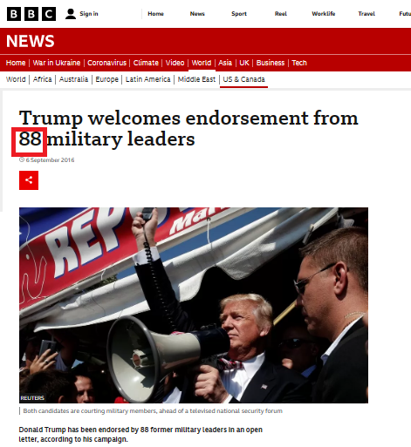The width and height of the screenshot is (411, 447).
Task: Go to Worklife in top navigation
Action: (324, 14)
